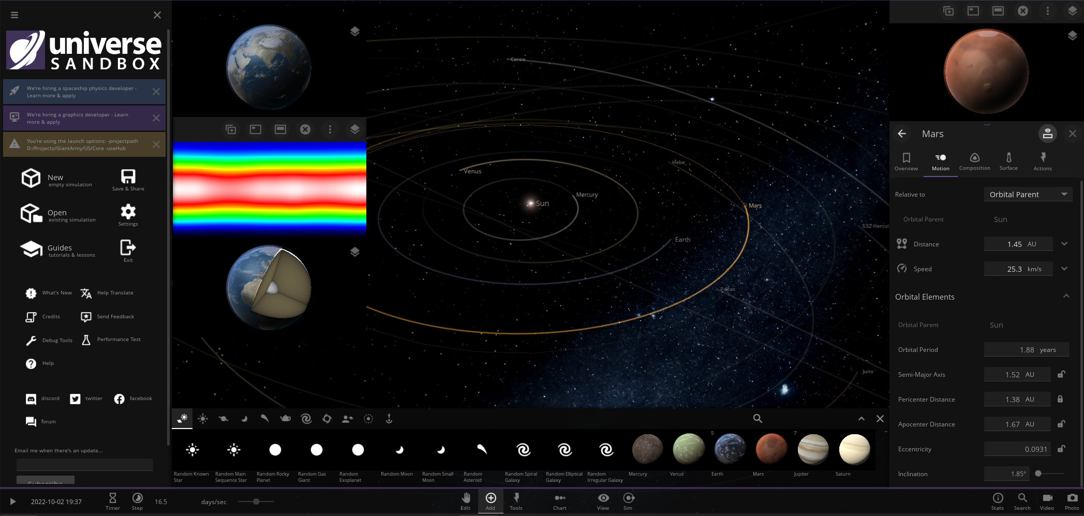Toggle lock on Apocenter Distance
The height and width of the screenshot is (516, 1084).
tap(1061, 424)
